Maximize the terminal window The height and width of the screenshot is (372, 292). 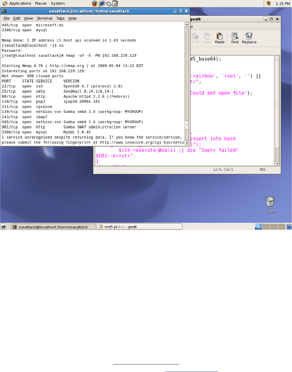click(x=181, y=11)
